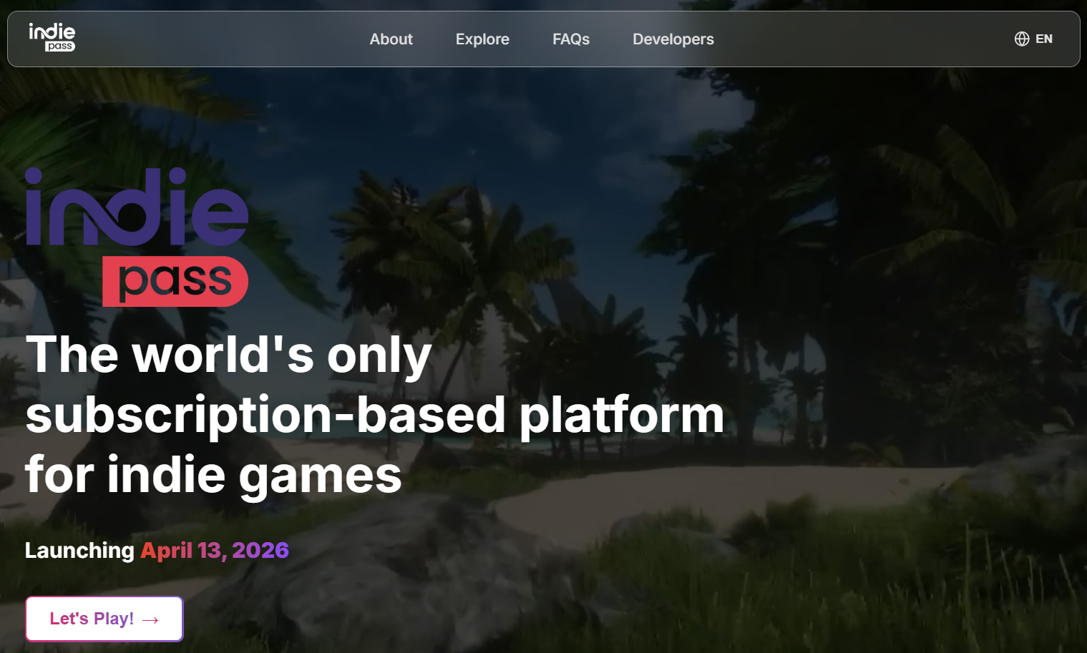Click the globe language icon

[x=1021, y=39]
